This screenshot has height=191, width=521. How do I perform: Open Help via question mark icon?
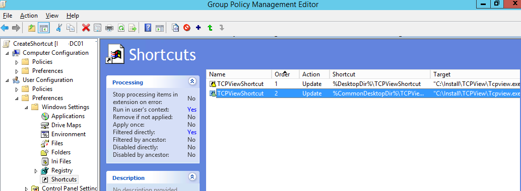148,28
